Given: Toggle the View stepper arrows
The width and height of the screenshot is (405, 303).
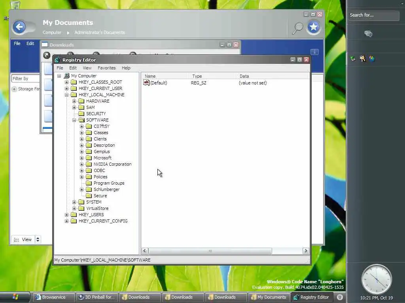Looking at the screenshot, I should click(38, 239).
